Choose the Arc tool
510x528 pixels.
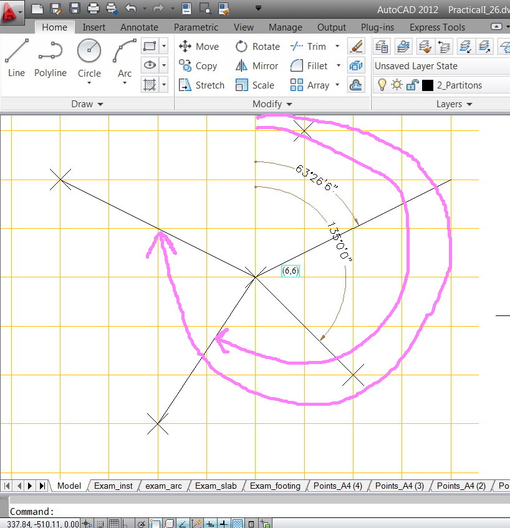click(125, 57)
